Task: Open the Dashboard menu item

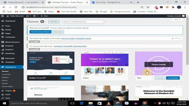Action: click(10, 21)
